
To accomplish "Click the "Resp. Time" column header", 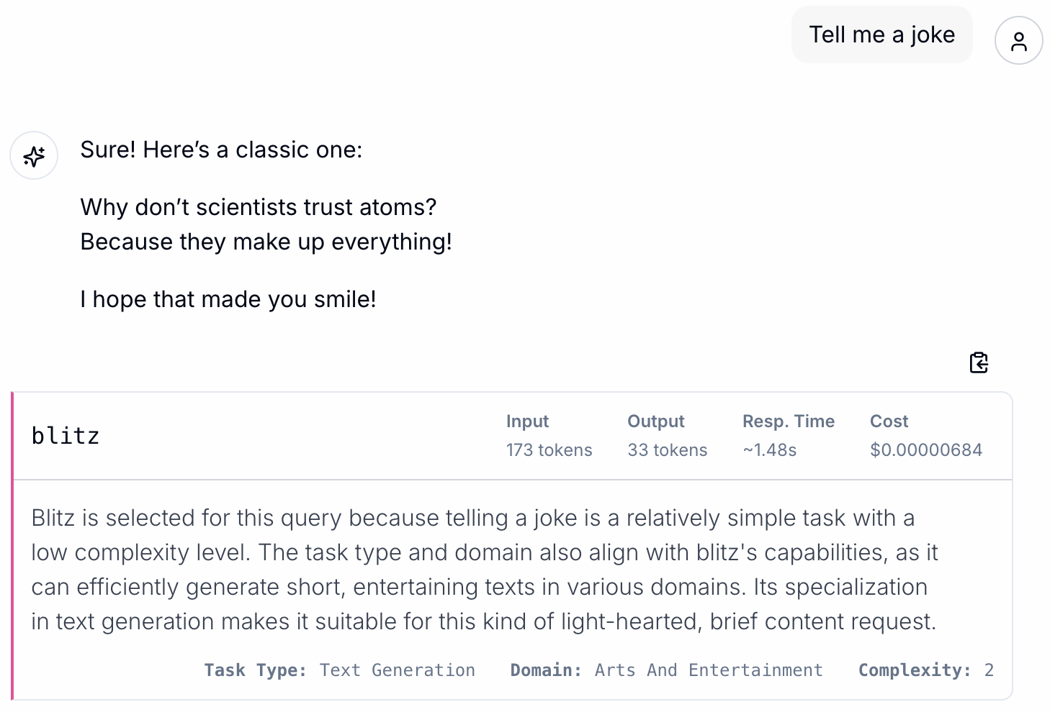I will point(788,421).
